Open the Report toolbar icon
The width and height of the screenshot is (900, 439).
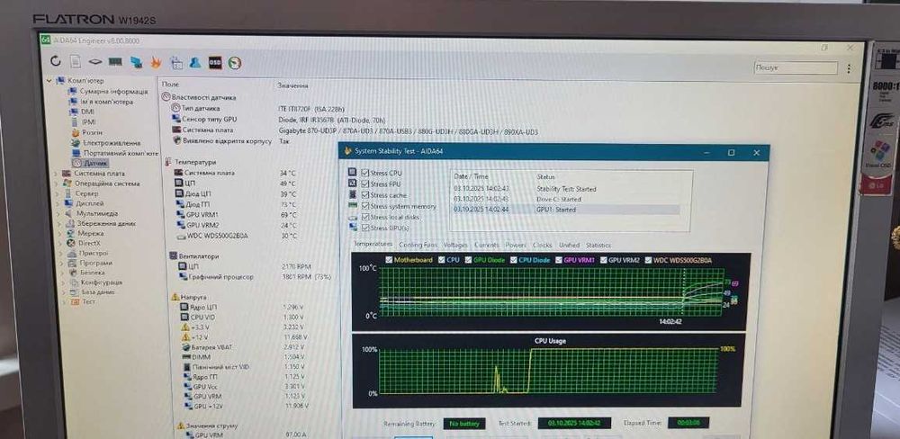tap(76, 61)
